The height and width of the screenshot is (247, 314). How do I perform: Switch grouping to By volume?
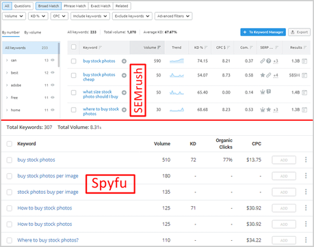pyautogui.click(x=33, y=32)
